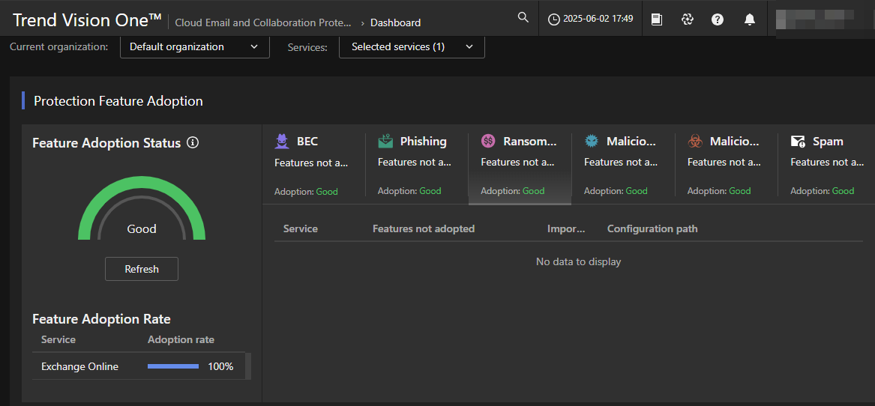Open the documentation book icon
The image size is (875, 406).
pyautogui.click(x=657, y=20)
